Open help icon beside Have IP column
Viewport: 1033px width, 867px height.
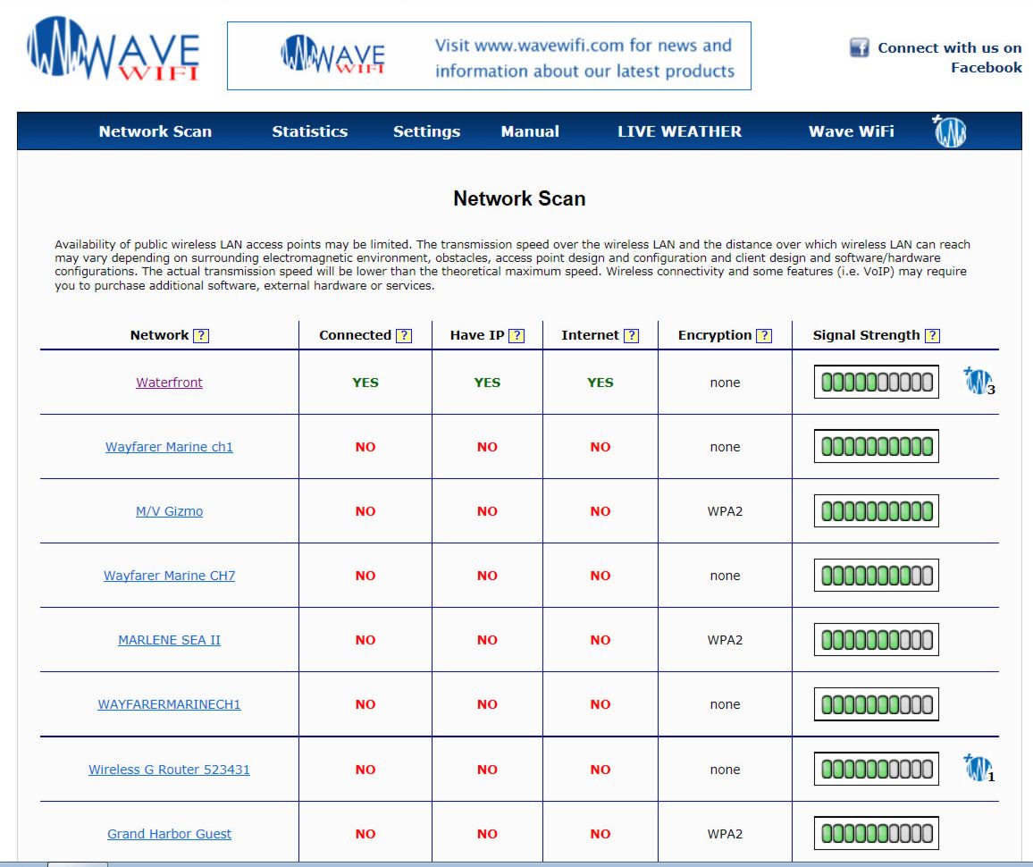point(516,335)
